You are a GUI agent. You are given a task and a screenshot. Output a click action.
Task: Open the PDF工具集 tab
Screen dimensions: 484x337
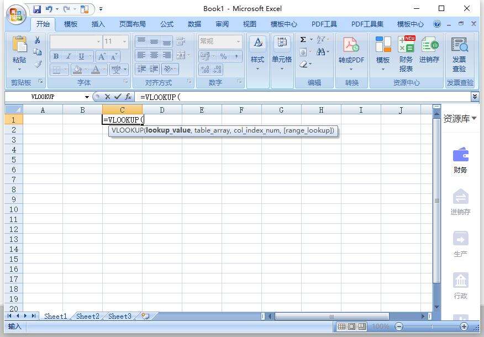[367, 24]
